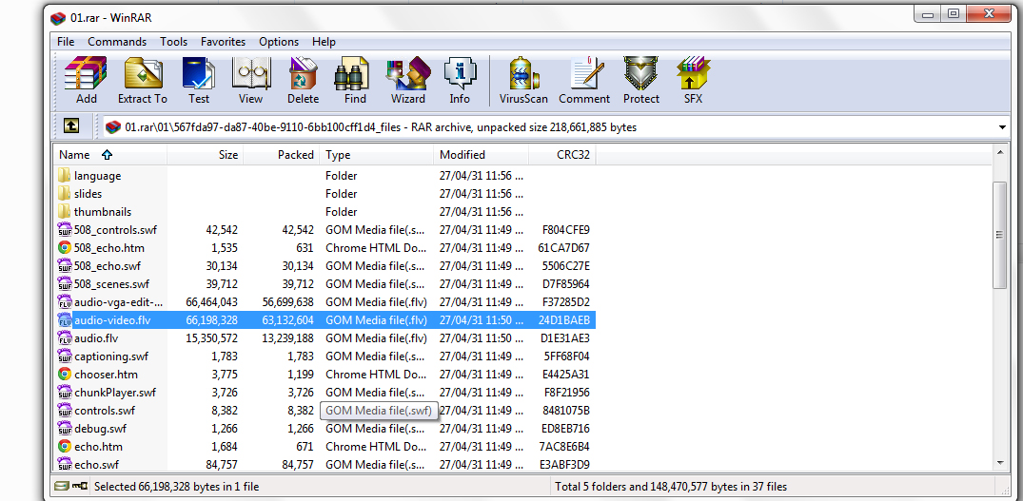This screenshot has height=501, width=1023.
Task: Click the slides folder icon
Action: pyautogui.click(x=64, y=194)
